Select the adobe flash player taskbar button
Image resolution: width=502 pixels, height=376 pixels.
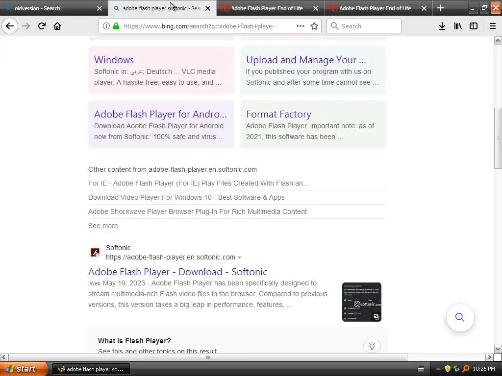(91, 369)
